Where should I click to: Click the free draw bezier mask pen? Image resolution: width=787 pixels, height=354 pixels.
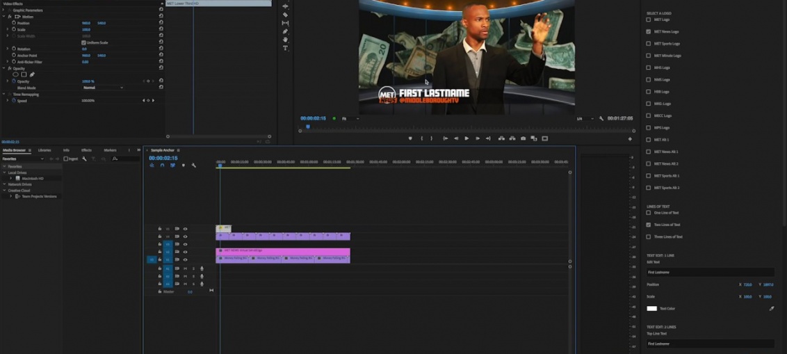coord(32,74)
